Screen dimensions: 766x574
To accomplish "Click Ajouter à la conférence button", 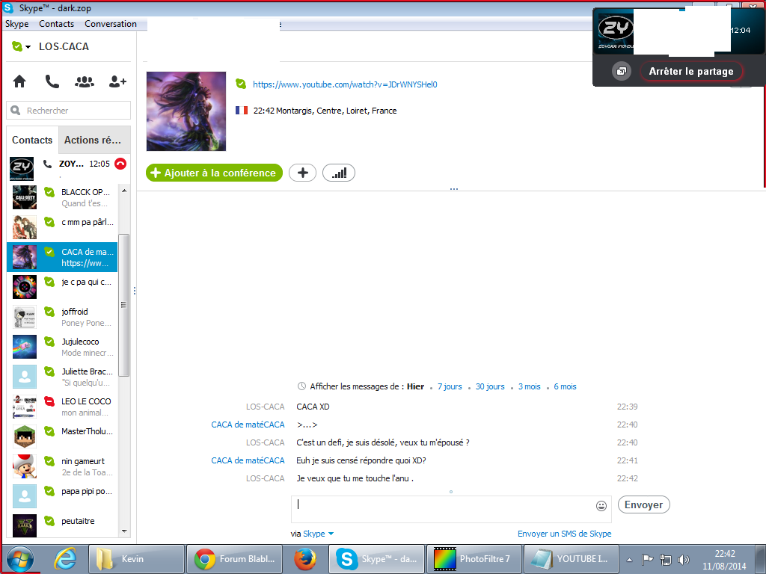I will [214, 173].
